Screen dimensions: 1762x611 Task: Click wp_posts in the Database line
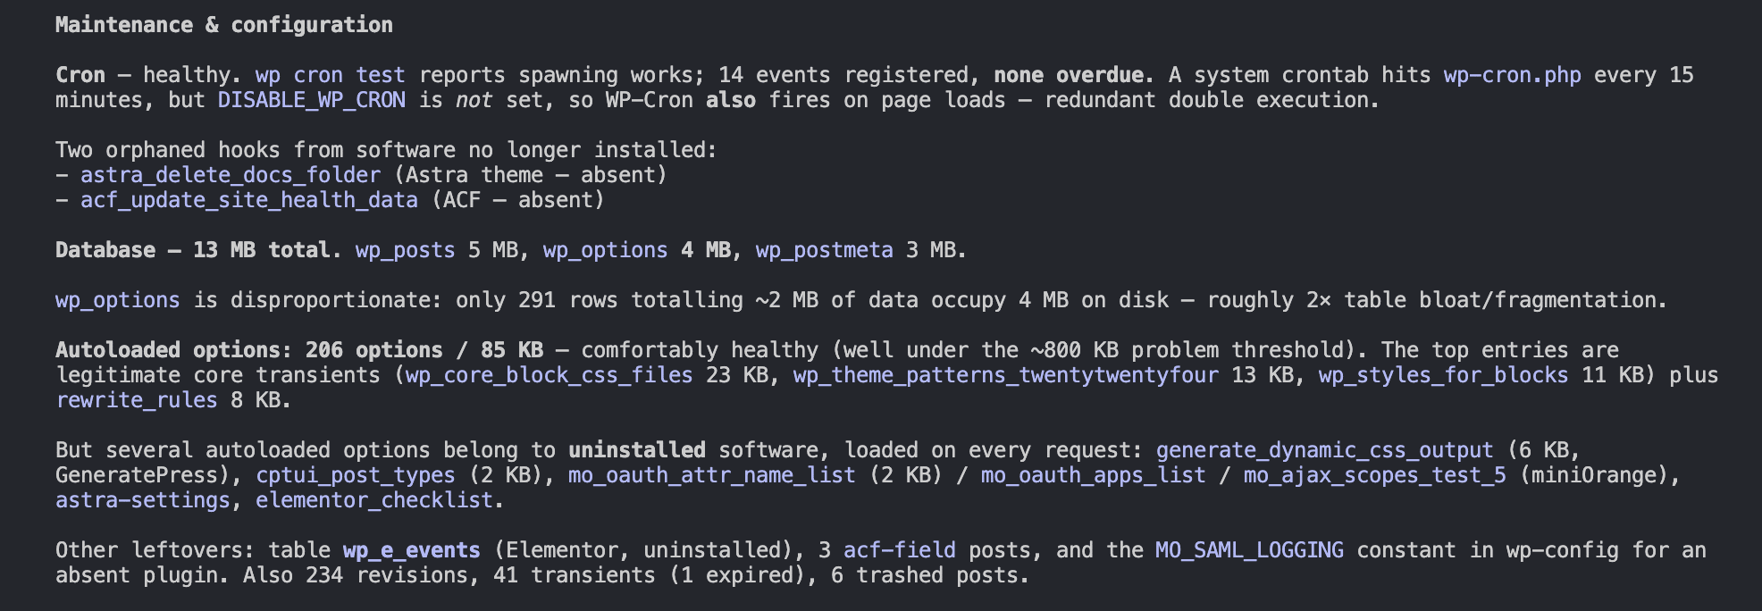click(406, 250)
